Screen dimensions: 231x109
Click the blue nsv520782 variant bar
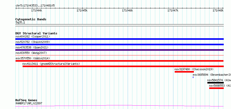tap(119, 44)
